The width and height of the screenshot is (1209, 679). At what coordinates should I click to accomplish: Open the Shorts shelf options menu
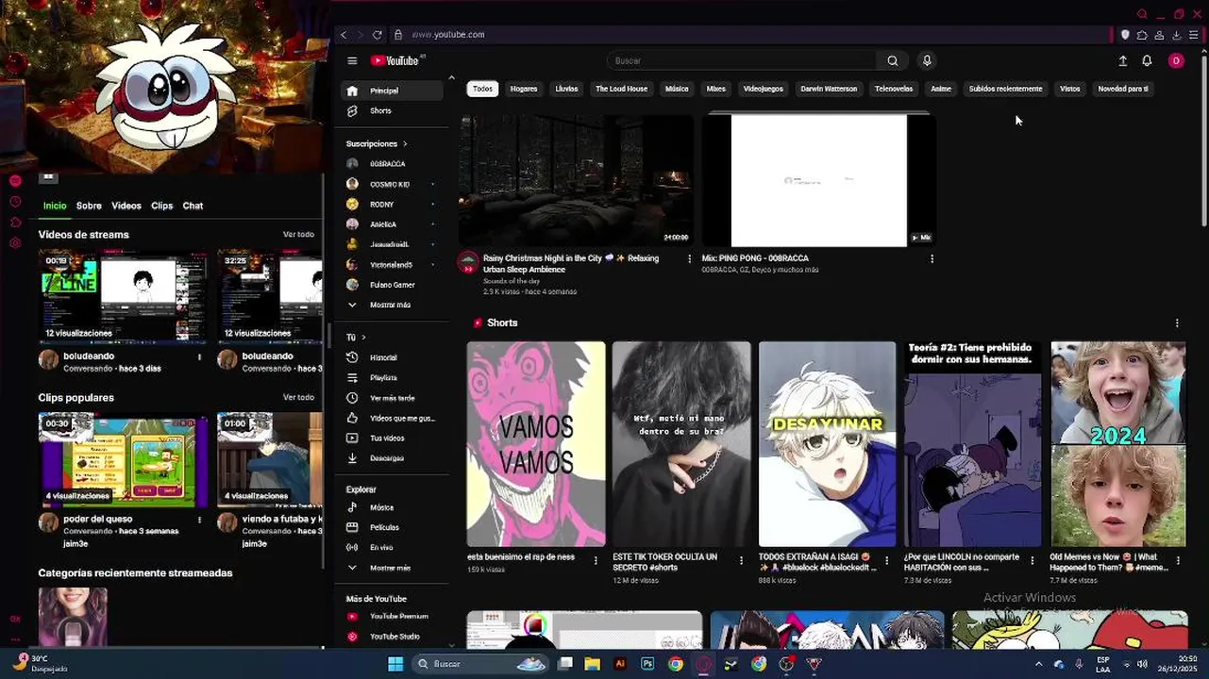[x=1177, y=323]
